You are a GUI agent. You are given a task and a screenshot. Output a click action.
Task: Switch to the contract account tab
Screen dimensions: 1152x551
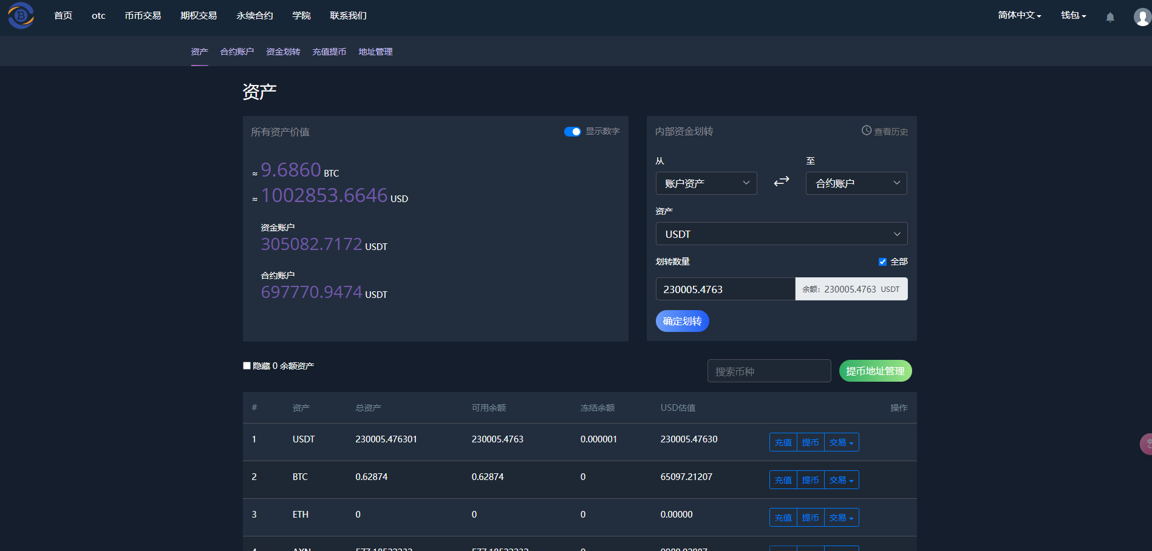coord(237,52)
